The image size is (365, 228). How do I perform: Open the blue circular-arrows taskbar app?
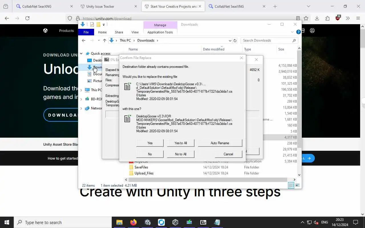(x=161, y=222)
